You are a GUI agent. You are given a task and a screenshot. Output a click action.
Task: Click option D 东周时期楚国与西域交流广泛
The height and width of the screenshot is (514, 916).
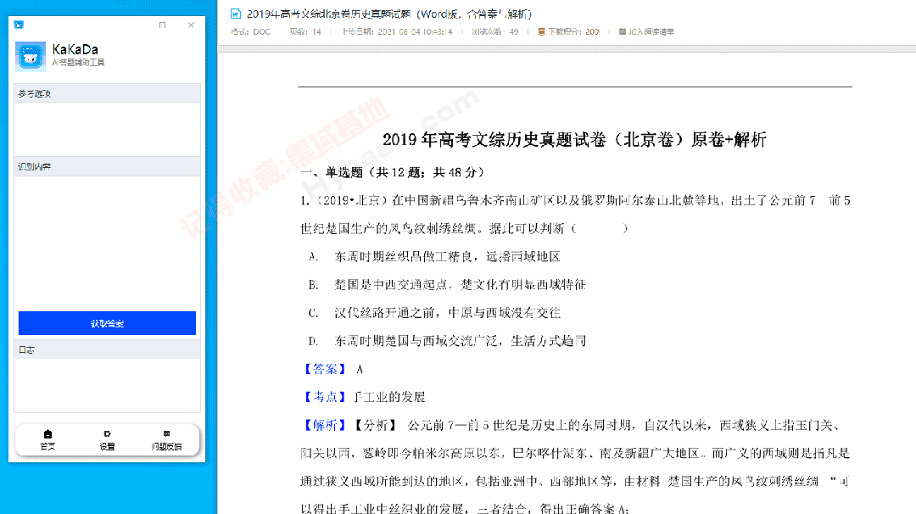pos(447,340)
